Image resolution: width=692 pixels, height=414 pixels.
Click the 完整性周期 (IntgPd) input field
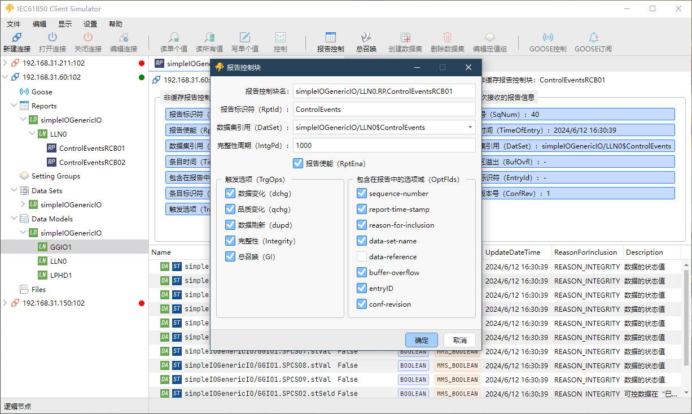[384, 146]
